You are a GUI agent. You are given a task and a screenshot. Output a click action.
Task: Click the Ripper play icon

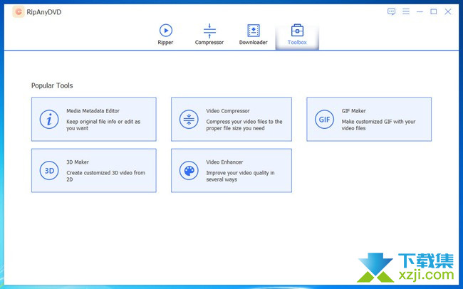click(x=166, y=31)
